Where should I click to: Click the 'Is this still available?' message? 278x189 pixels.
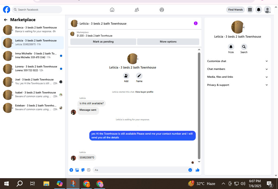91,103
